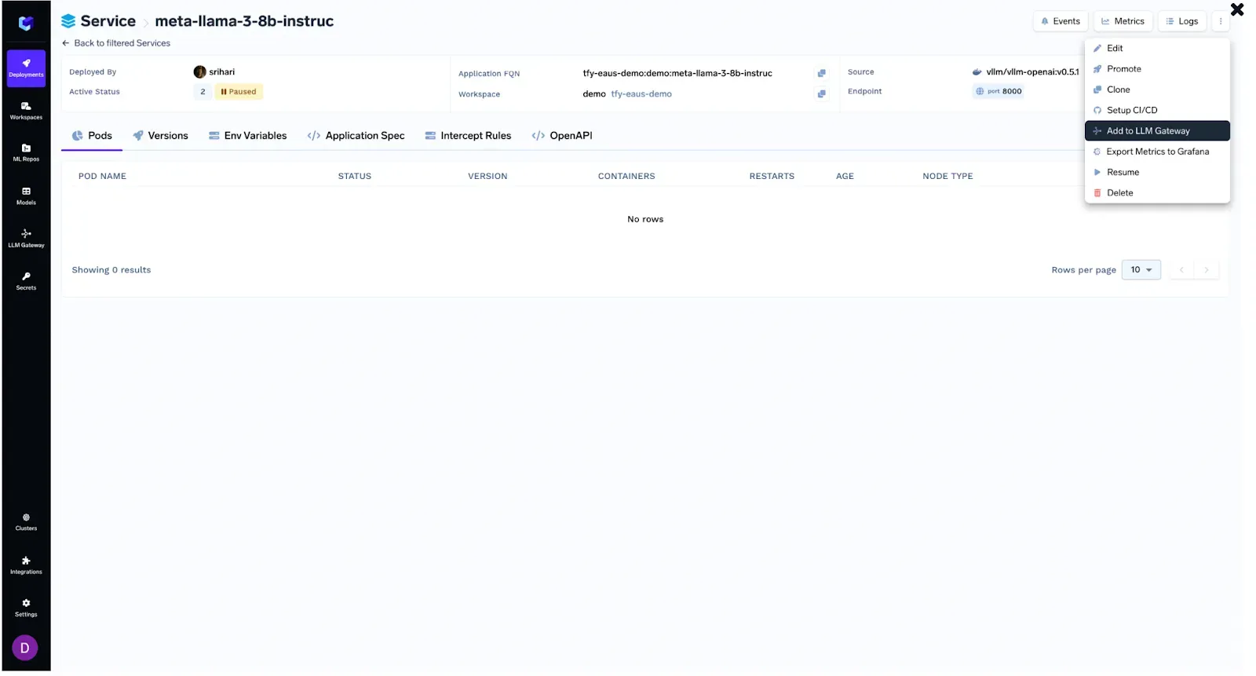Click the RESTARTS column header
Image resolution: width=1256 pixels, height=676 pixels.
click(772, 177)
